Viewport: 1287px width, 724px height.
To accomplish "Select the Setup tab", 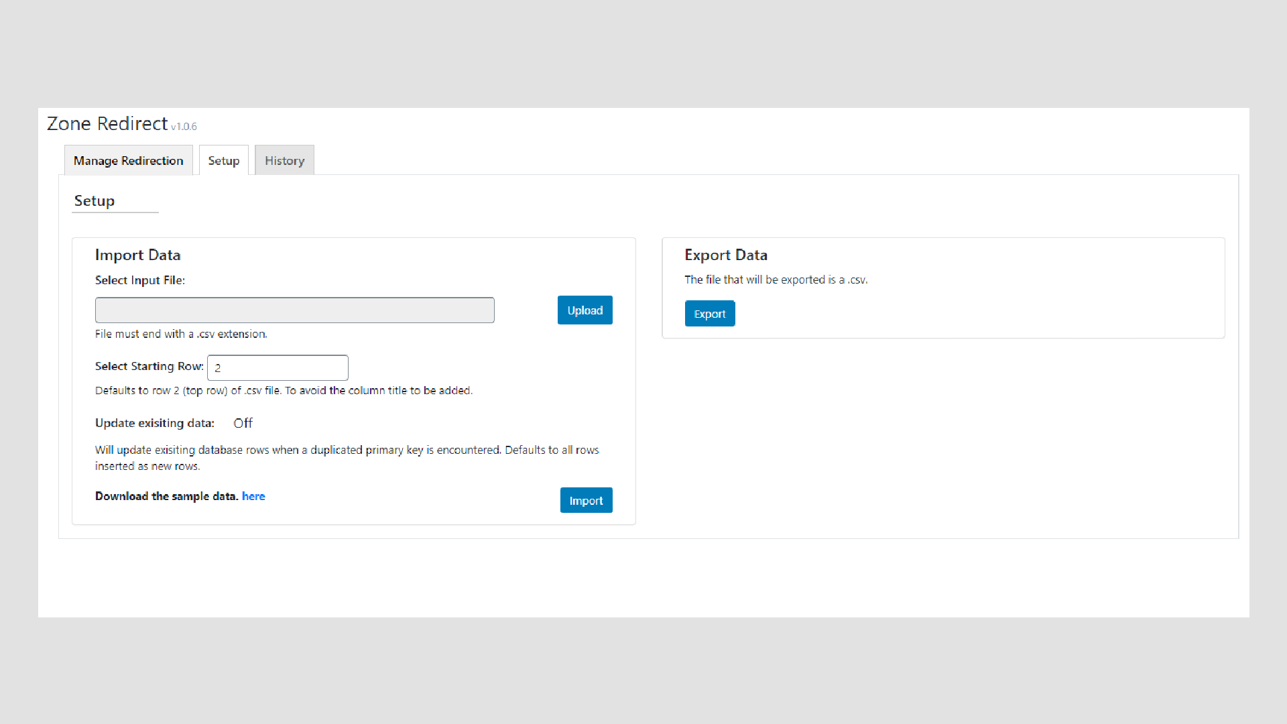I will (x=223, y=161).
